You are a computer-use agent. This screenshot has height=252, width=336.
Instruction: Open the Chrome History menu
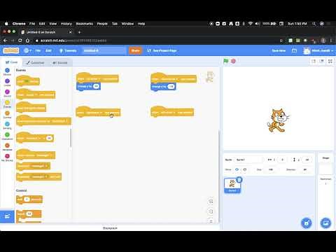coord(66,24)
